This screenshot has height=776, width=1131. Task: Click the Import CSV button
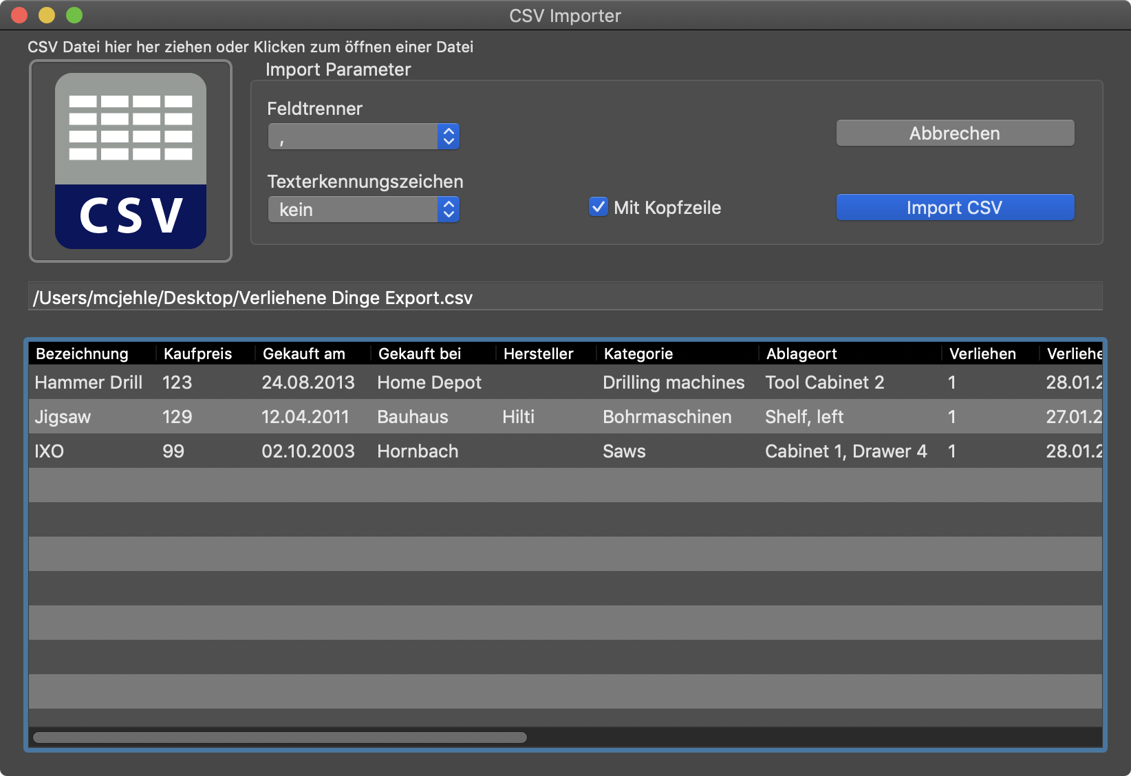pos(955,207)
